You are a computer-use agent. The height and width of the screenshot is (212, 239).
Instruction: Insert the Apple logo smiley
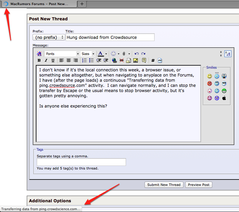click(x=224, y=98)
